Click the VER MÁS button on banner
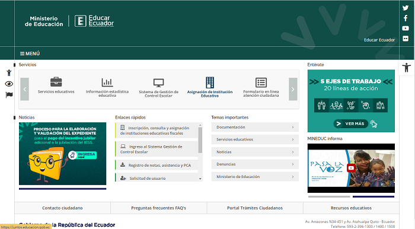This screenshot has height=229, width=415. coord(351,123)
